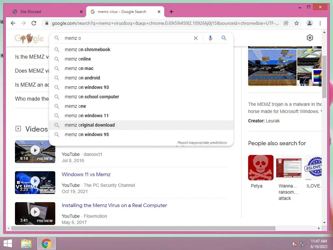Expand question Does MEMZ
333x250 pixels.
click(x=32, y=71)
